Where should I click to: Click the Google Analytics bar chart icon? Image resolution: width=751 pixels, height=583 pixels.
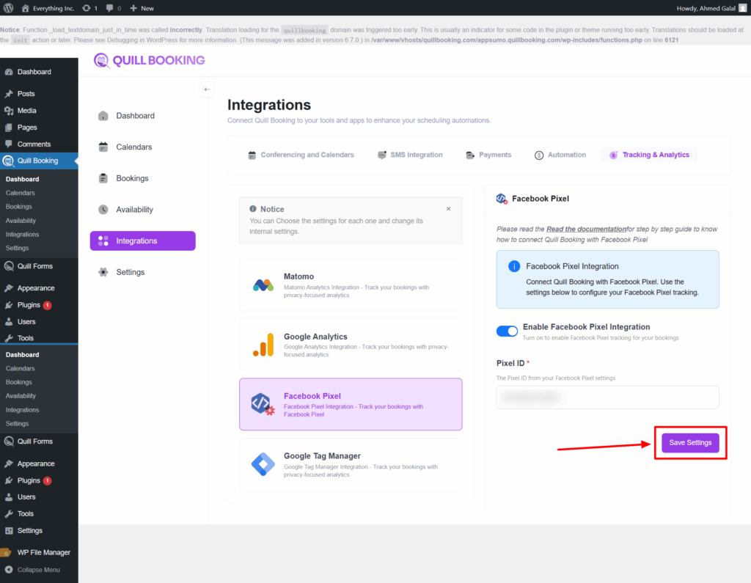click(x=263, y=345)
